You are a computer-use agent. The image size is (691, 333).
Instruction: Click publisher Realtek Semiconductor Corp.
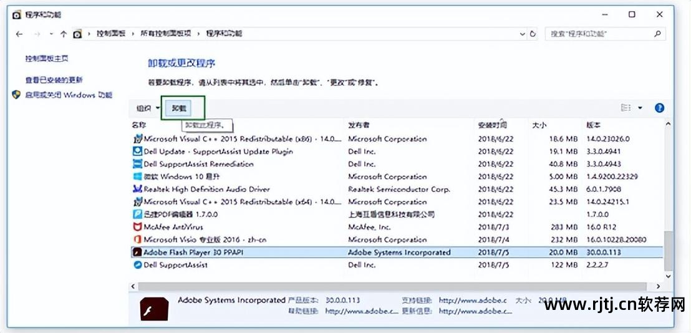(399, 189)
